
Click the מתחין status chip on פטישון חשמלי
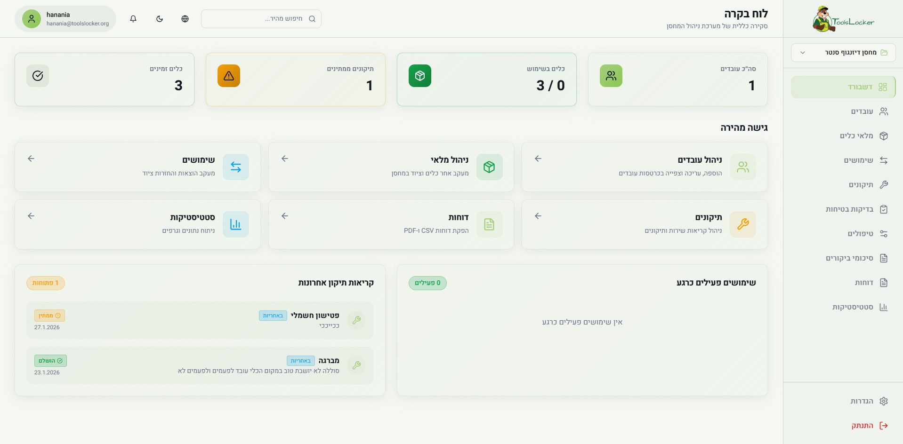[x=49, y=315]
